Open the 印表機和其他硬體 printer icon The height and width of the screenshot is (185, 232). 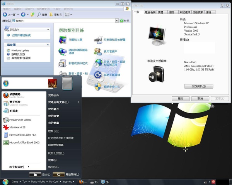[x=98, y=40]
